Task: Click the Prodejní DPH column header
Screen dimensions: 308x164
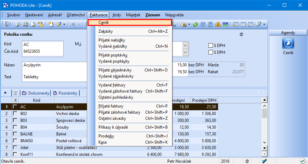Action: [x=204, y=100]
